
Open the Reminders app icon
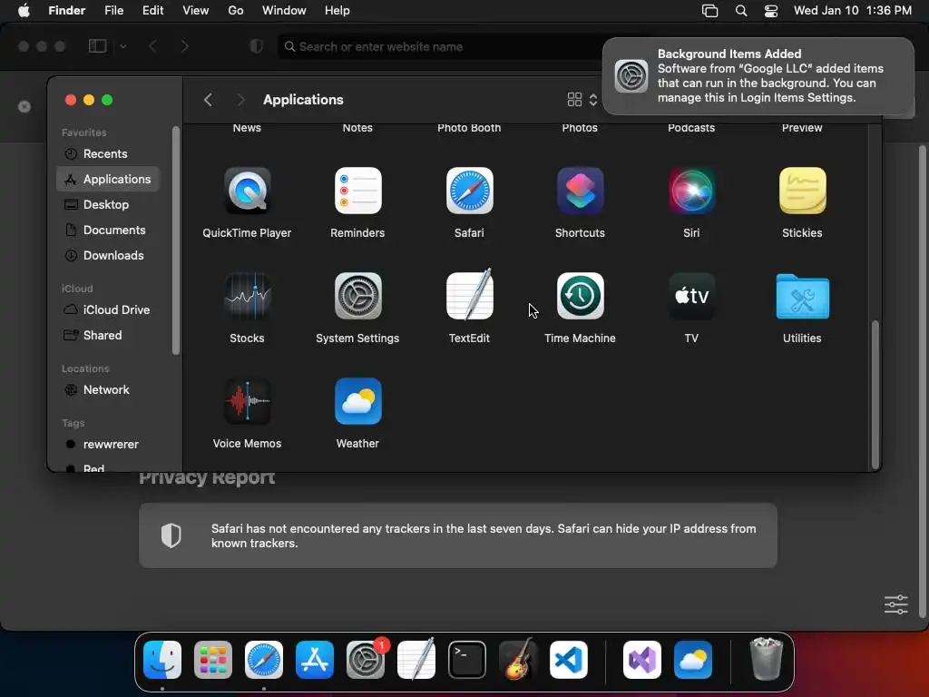pyautogui.click(x=357, y=191)
